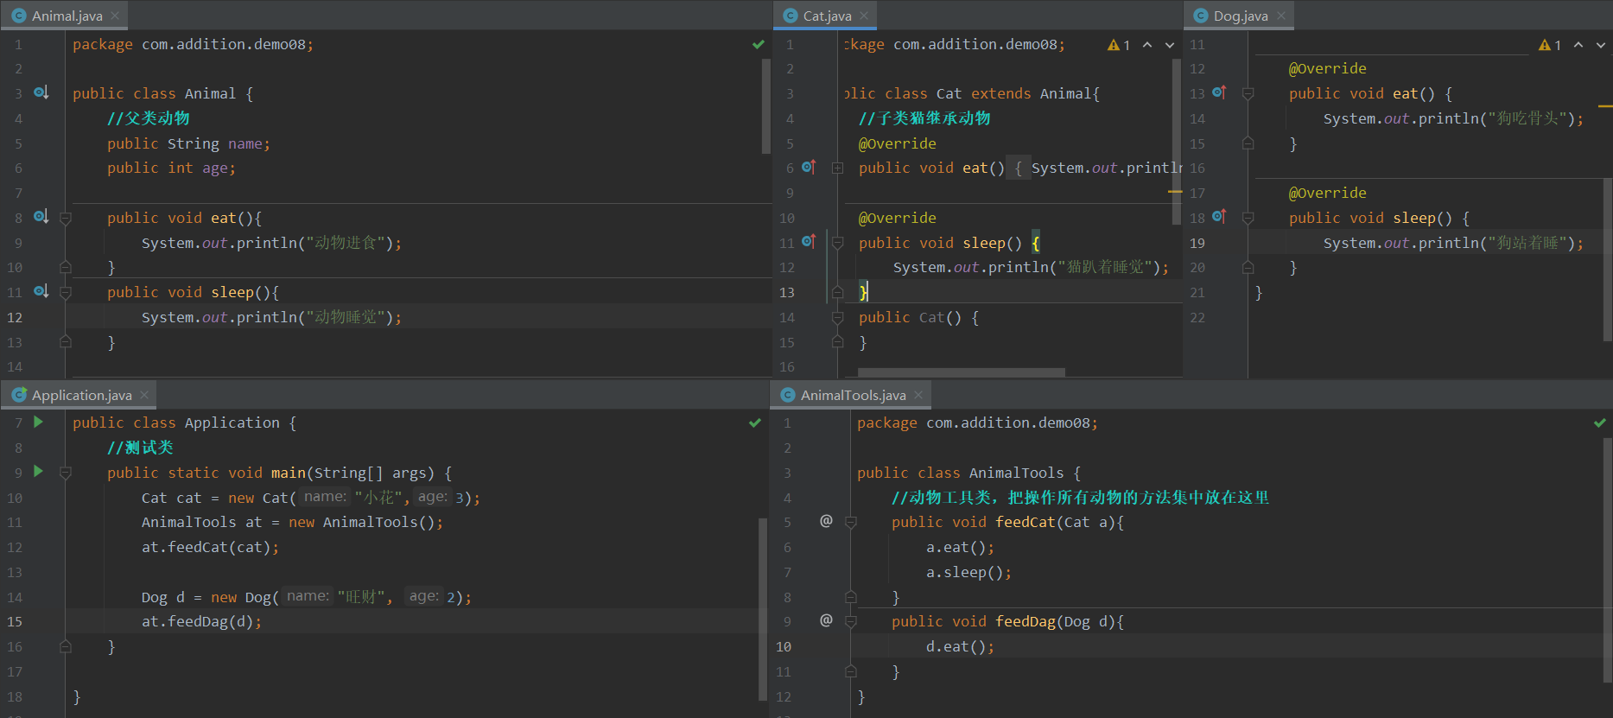Click line number 15 in Application.java gutter

15,621
